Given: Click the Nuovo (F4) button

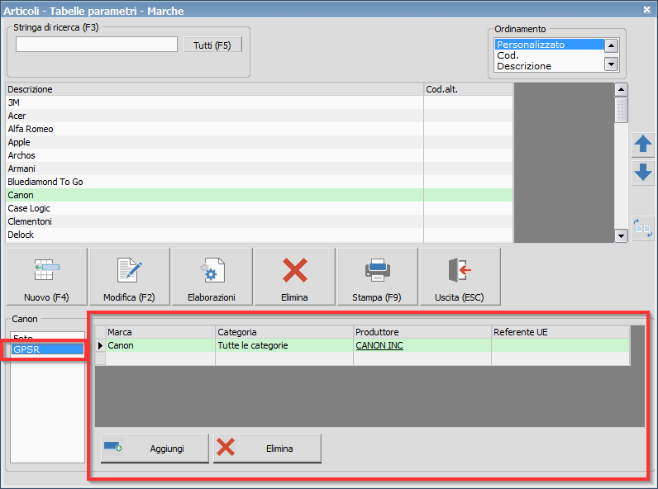Looking at the screenshot, I should [x=47, y=277].
